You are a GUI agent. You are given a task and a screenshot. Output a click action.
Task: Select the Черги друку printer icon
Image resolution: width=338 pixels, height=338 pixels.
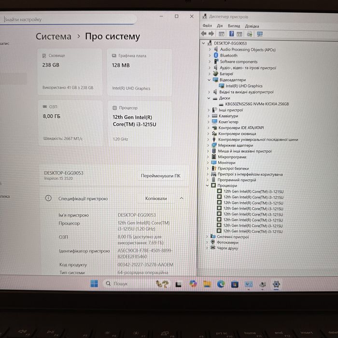pyautogui.click(x=213, y=248)
